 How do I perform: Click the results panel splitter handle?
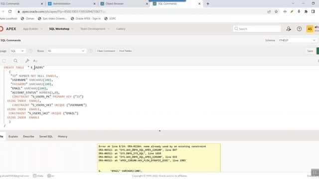[159, 131]
